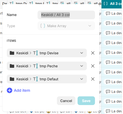Click the Save button
Viewport: 123px width, 114px height.
click(x=86, y=101)
